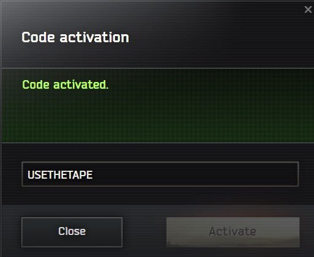
Task: Select the Close button at bottom left
Action: tap(72, 232)
